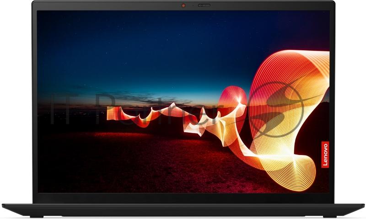This screenshot has height=219, width=366.
Task: Click the bottom black display bezel
Action: (183, 197)
